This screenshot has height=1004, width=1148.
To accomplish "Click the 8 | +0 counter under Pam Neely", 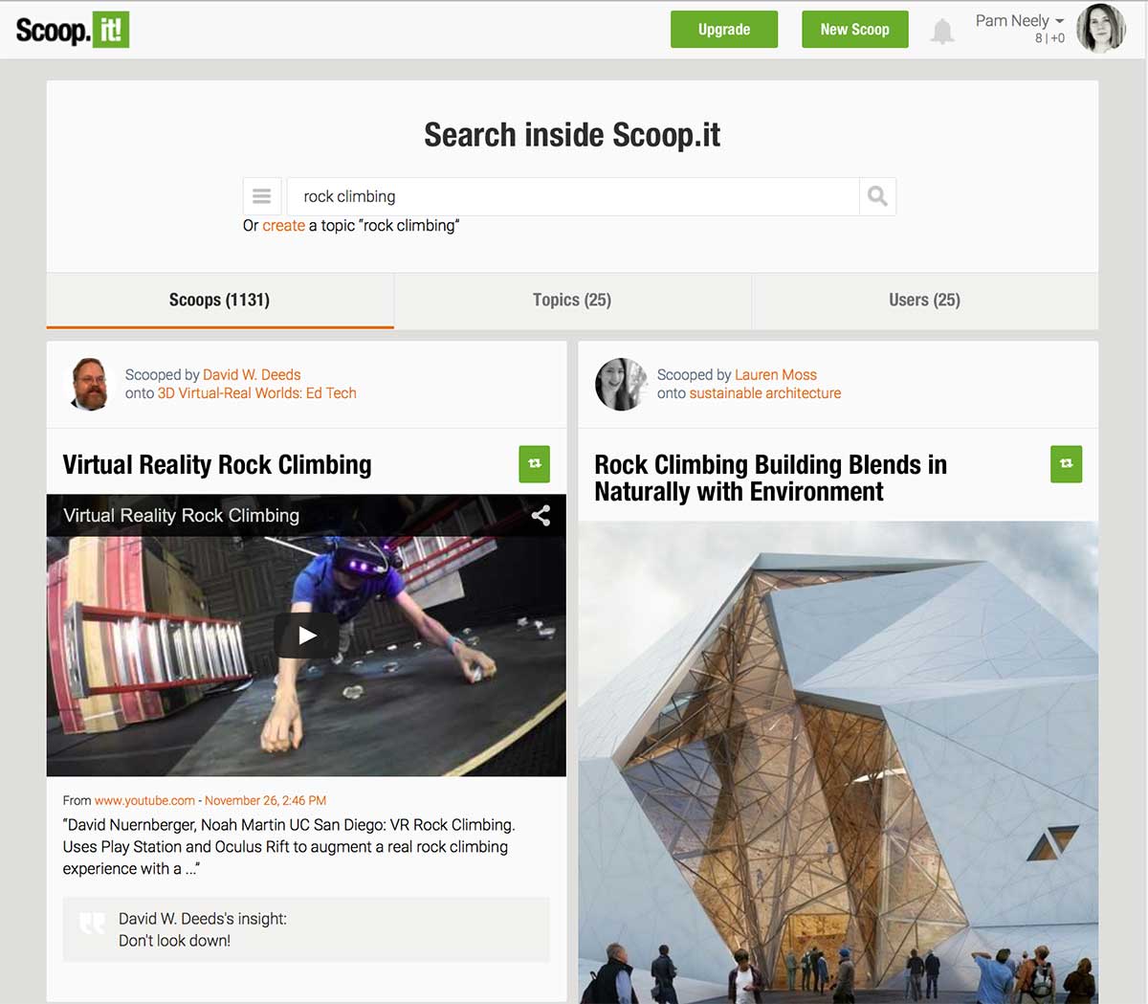I will 1049,38.
